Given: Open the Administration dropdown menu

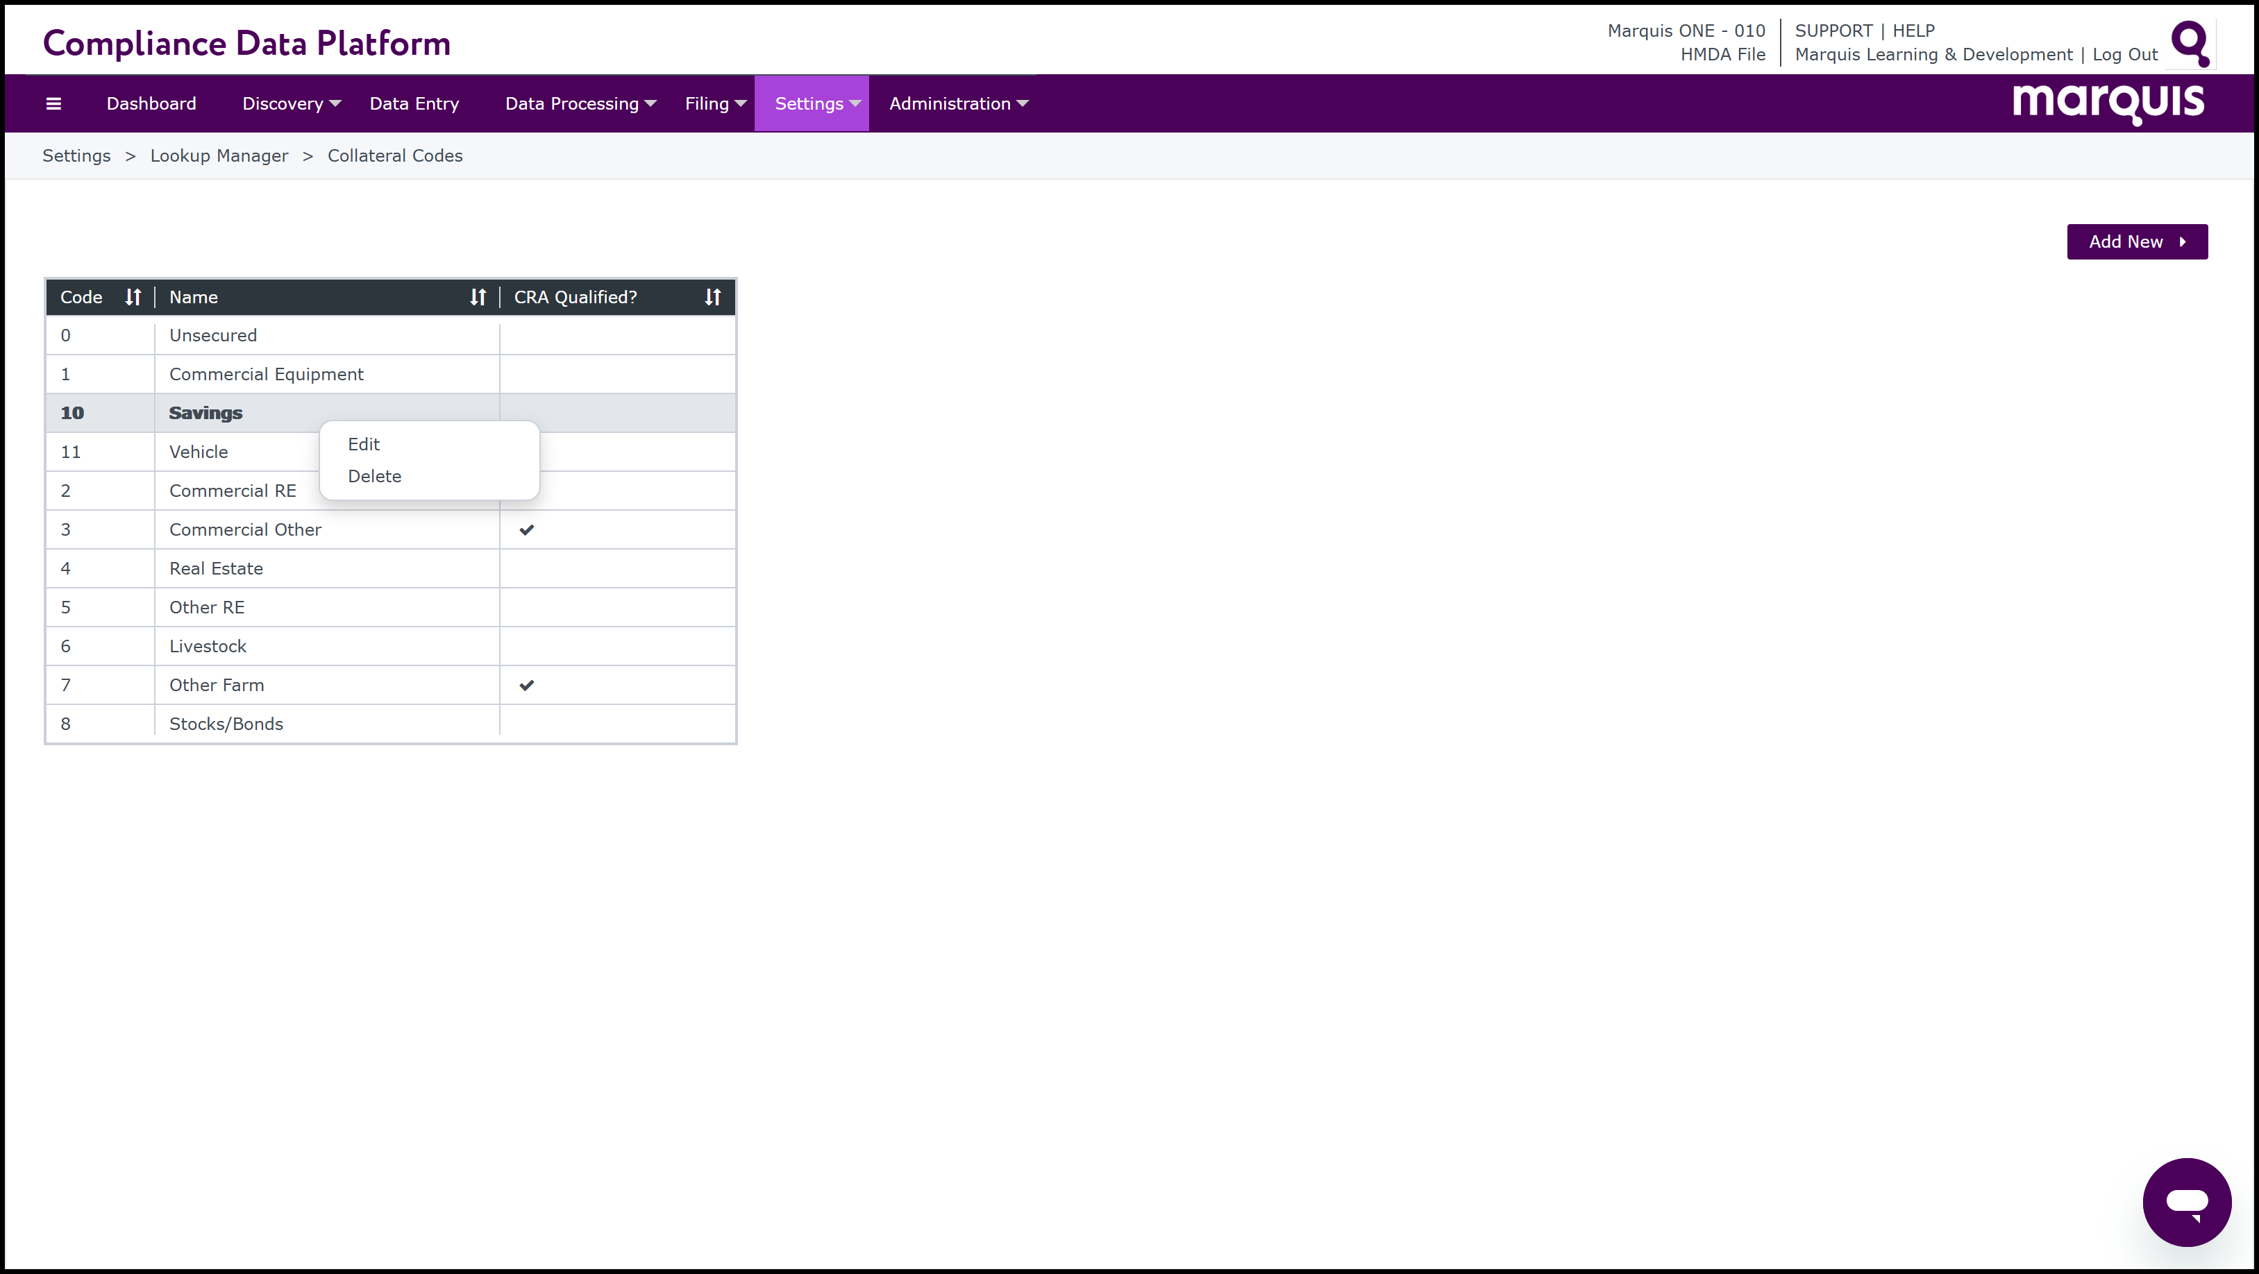Looking at the screenshot, I should click(957, 103).
